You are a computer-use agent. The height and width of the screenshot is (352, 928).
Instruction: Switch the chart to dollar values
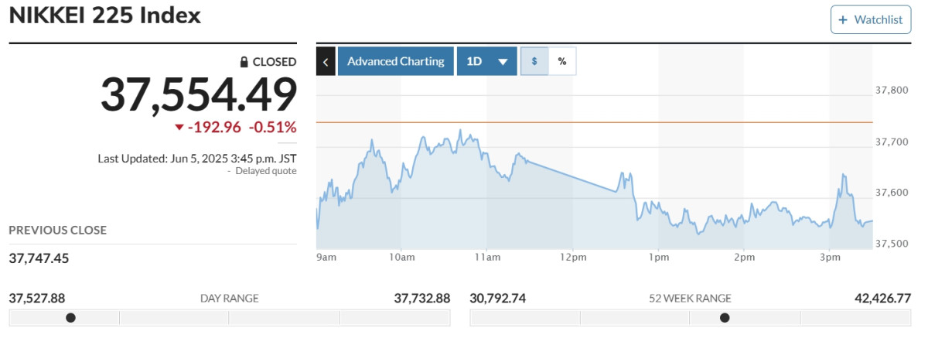tap(534, 62)
